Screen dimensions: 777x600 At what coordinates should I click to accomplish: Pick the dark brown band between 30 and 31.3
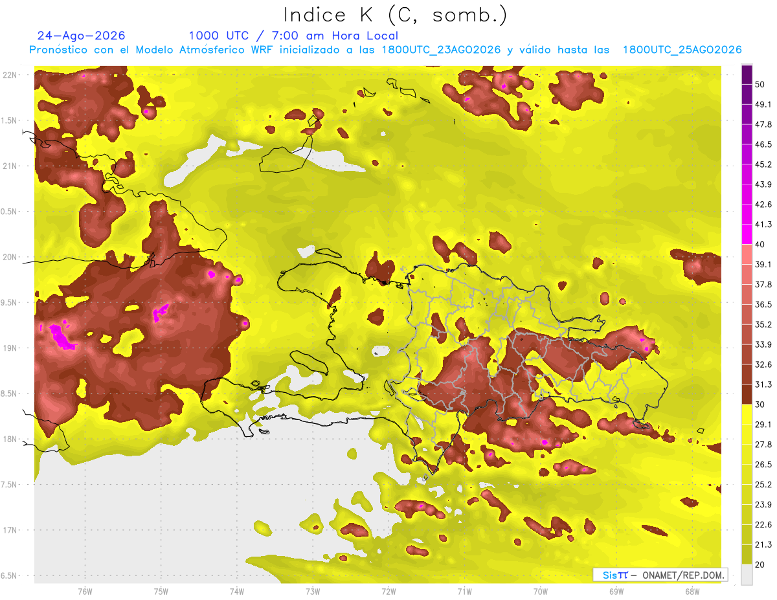747,394
